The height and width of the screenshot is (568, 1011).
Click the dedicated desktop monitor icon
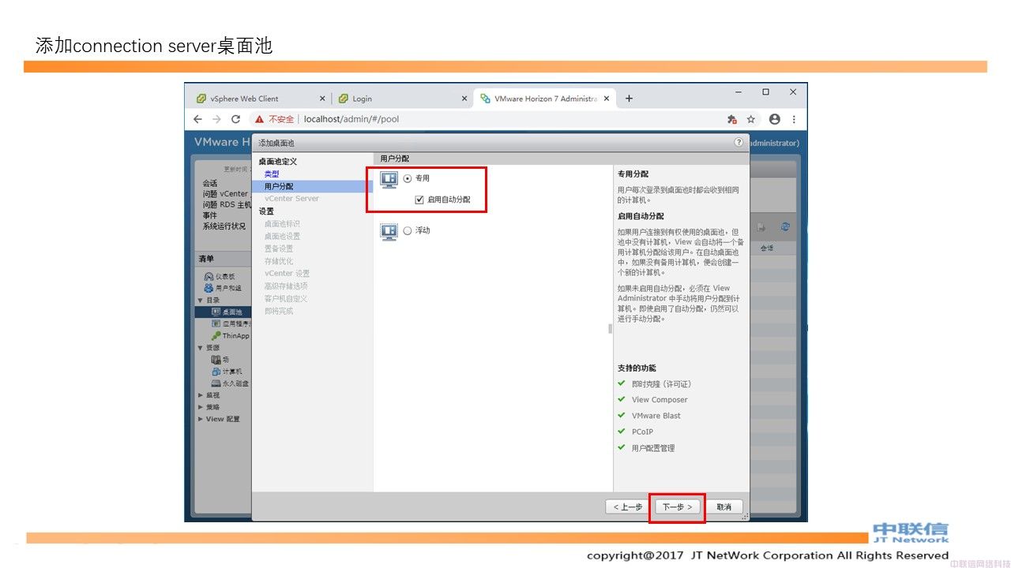pyautogui.click(x=389, y=180)
